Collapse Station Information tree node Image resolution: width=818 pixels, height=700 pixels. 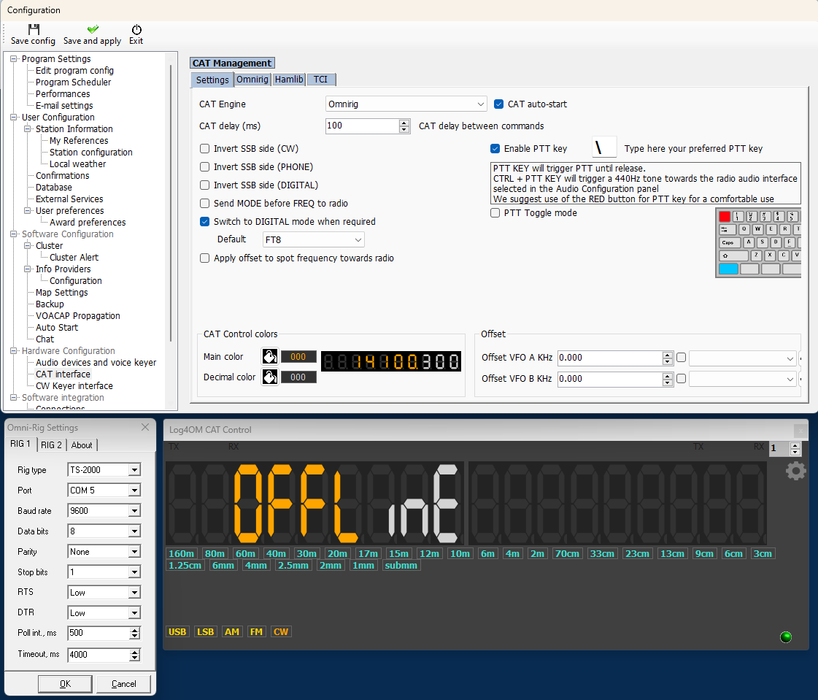tap(28, 128)
